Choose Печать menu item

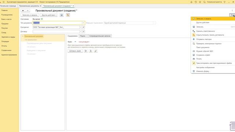point(213,59)
